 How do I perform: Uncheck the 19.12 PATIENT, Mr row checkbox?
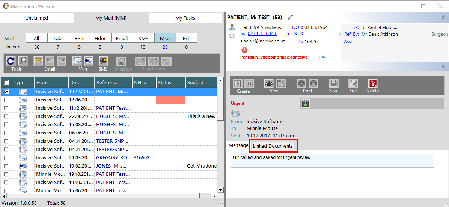click(6, 92)
